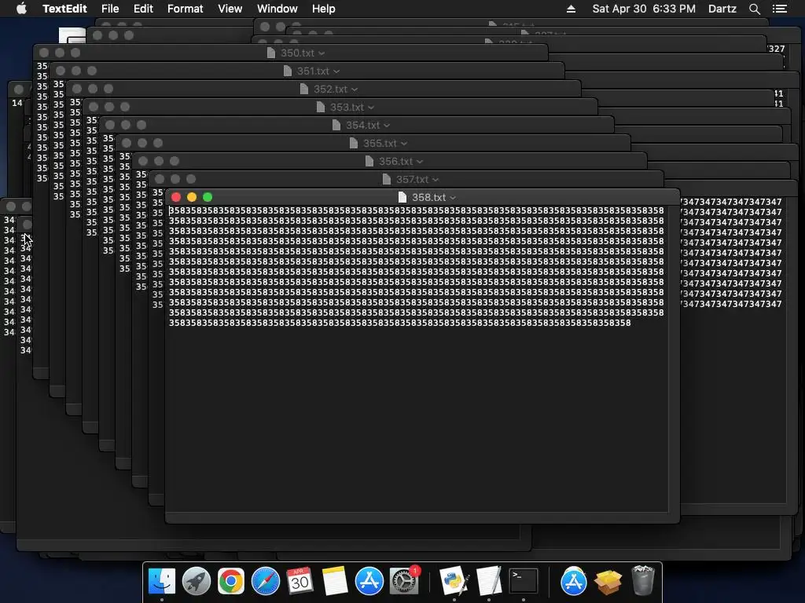Expand the 354.txt title chevron

(x=387, y=126)
